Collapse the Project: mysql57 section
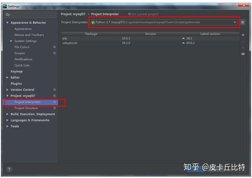Screen dimensions: 252x178 point(7,96)
